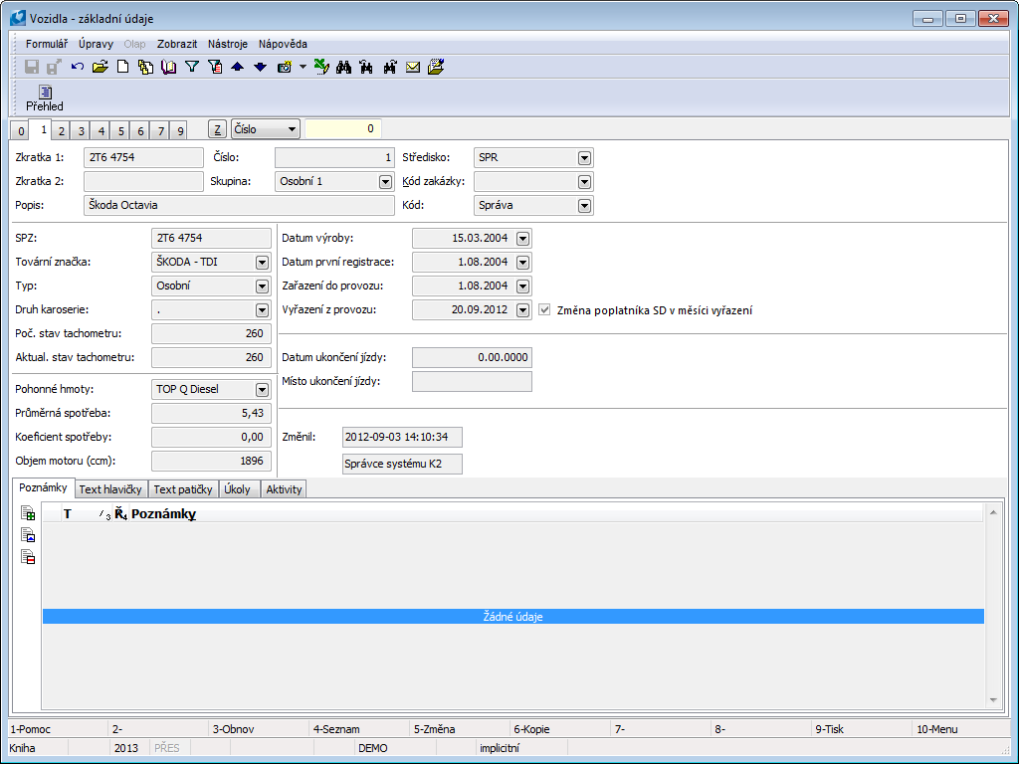This screenshot has height=764, width=1019.
Task: Click the undo arrow toolbar icon
Action: (x=78, y=67)
